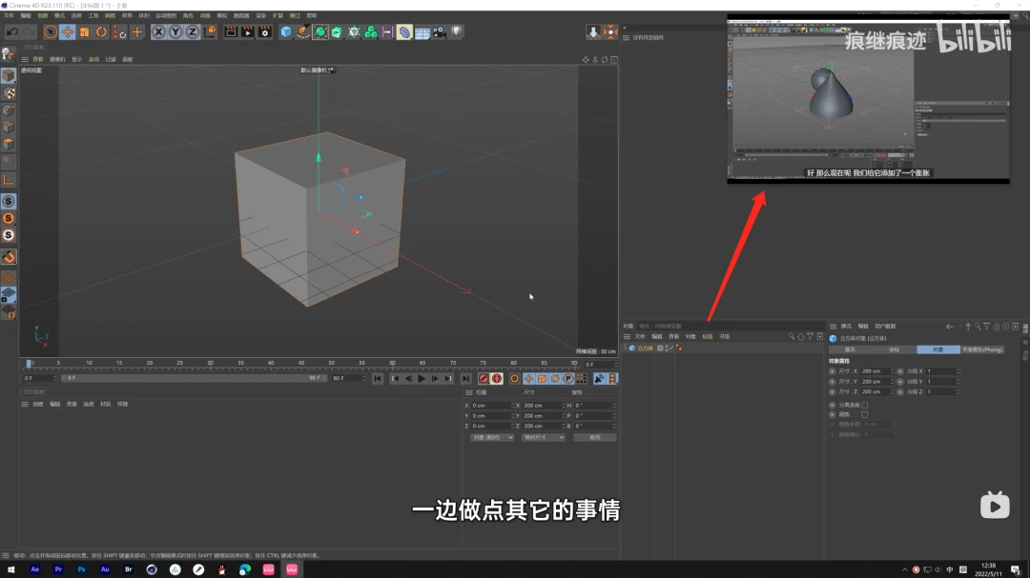Check the 圆角 checkbox
Screen dimensions: 1030x578
coord(864,414)
